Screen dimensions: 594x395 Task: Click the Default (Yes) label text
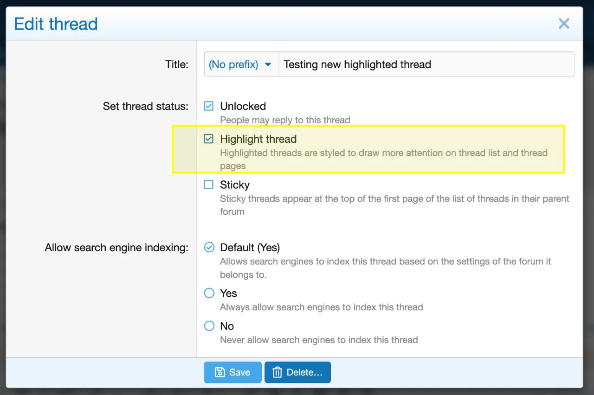coord(250,248)
